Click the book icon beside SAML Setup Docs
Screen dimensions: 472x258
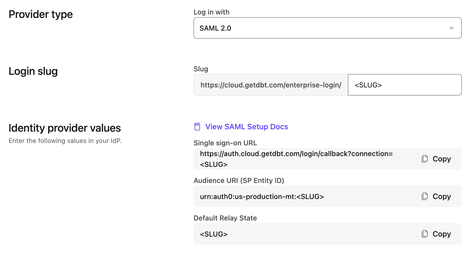197,127
